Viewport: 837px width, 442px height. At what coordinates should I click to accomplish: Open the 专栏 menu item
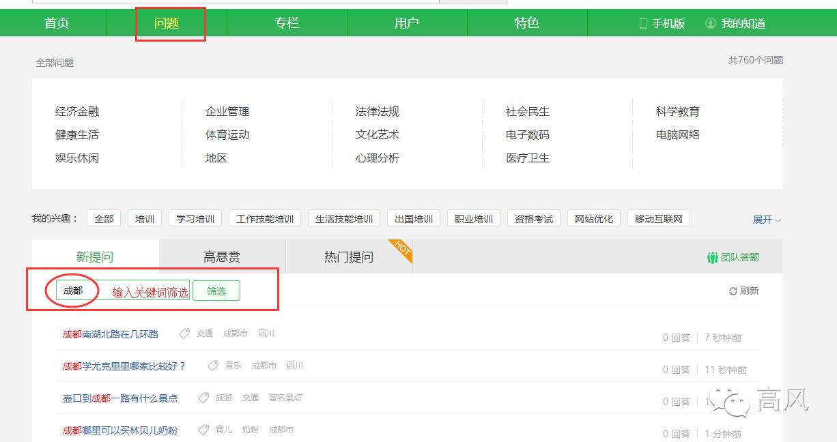point(286,22)
